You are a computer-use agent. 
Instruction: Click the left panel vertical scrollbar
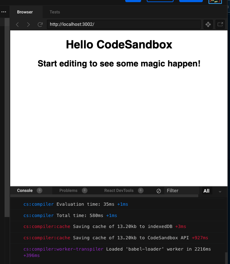tap(7, 118)
